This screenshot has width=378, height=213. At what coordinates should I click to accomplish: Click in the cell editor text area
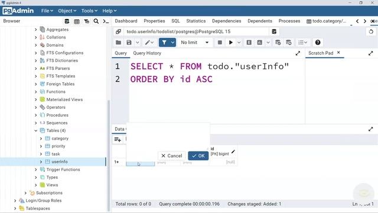pos(168,137)
